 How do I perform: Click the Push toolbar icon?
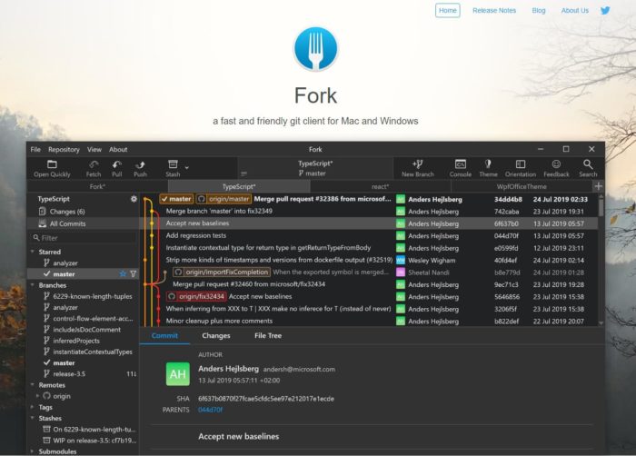[x=140, y=164]
